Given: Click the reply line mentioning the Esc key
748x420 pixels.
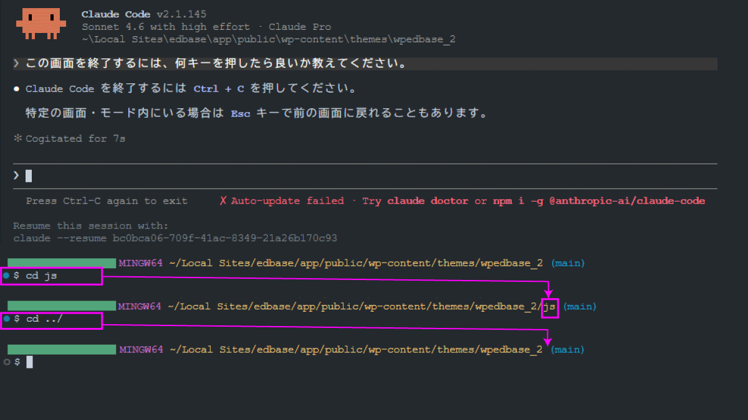Looking at the screenshot, I should coord(256,114).
